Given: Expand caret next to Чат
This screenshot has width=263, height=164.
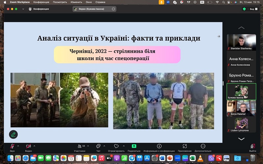Looking at the screenshot, I should [x=104, y=146].
